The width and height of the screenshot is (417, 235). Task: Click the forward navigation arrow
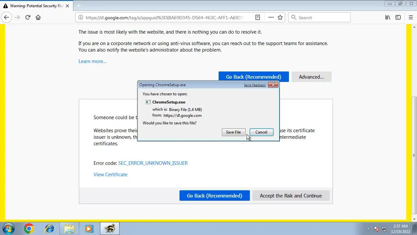tap(17, 18)
